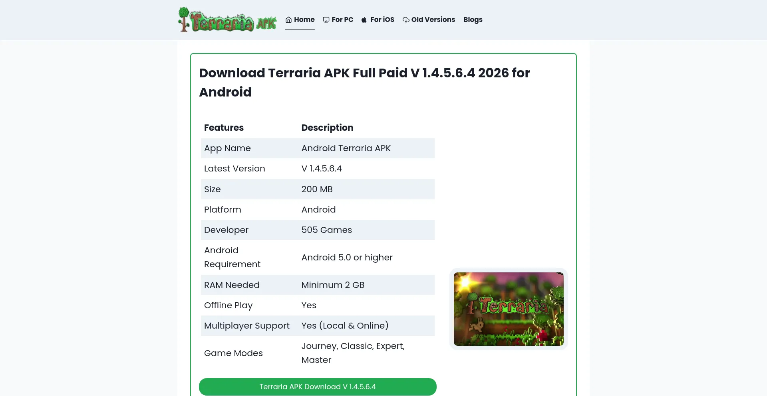Click the Apple icon beside For iOS

pyautogui.click(x=364, y=20)
